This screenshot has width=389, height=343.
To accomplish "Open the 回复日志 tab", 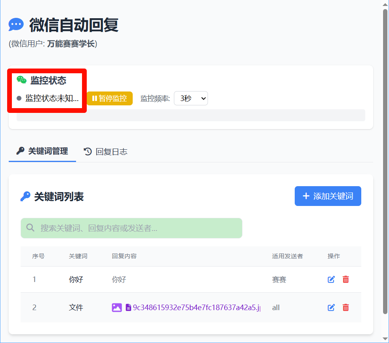I will [x=105, y=152].
